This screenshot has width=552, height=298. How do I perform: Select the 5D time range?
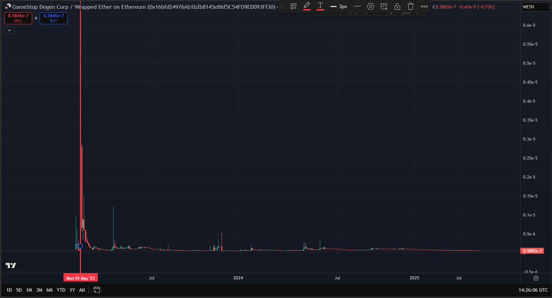[19, 290]
